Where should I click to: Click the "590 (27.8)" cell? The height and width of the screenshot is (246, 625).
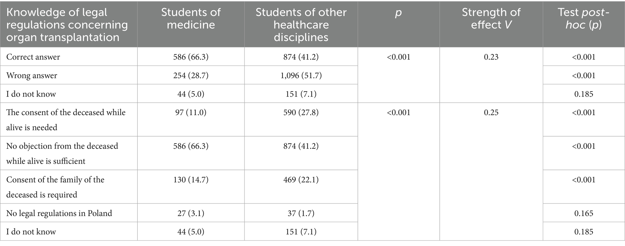click(x=301, y=112)
